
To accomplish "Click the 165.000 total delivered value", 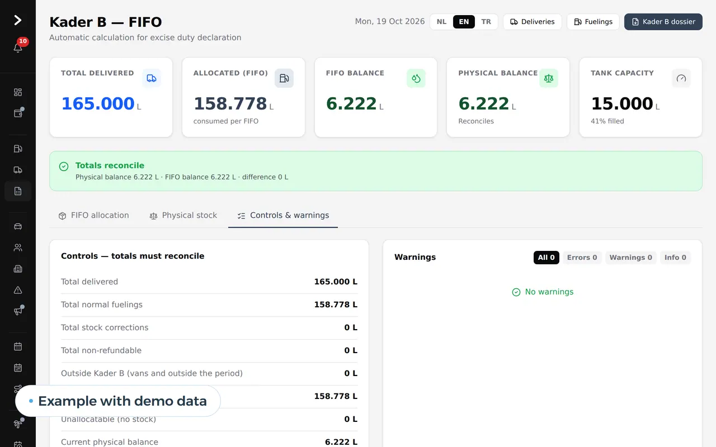I will [98, 104].
